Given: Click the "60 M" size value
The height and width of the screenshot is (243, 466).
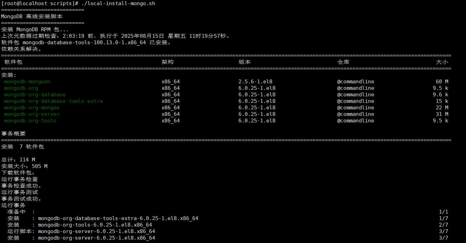Looking at the screenshot, I should pos(442,82).
